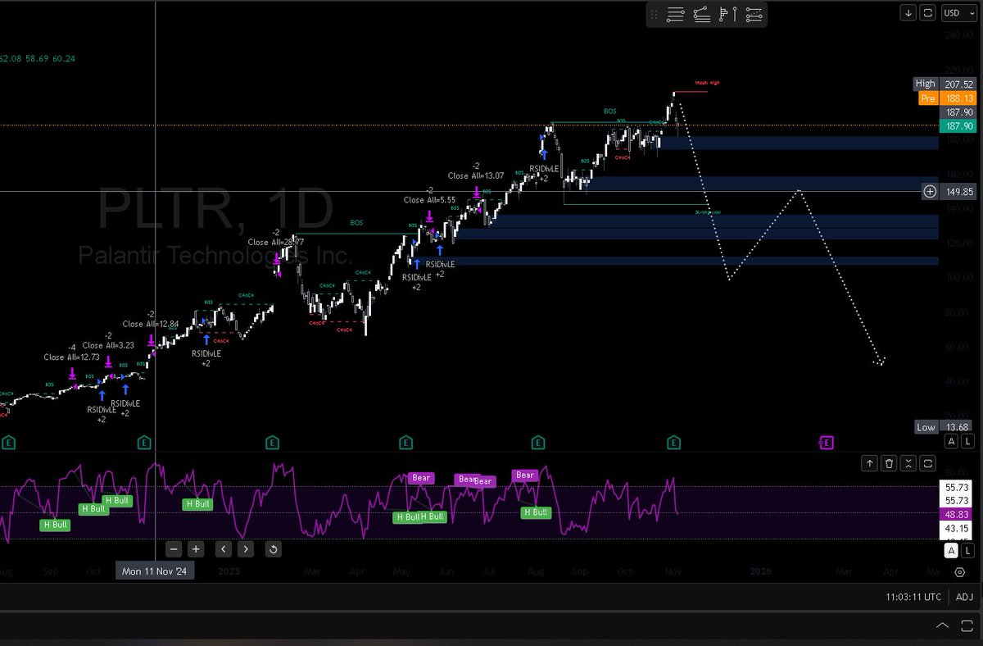This screenshot has width=983, height=646.
Task: Maximize the main price chart pane
Action: 928,12
